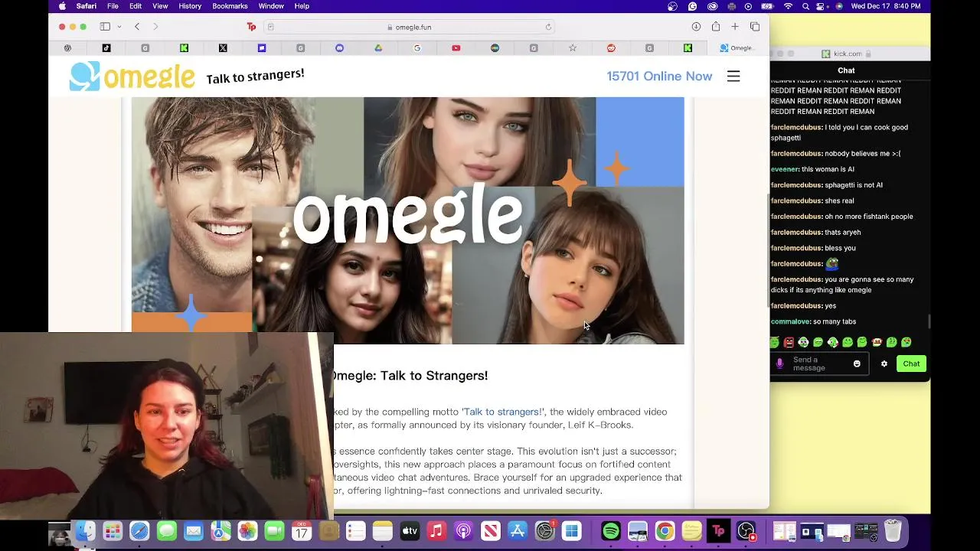Switch to the Google Drive tab
Screen dimensions: 980x551
click(378, 48)
